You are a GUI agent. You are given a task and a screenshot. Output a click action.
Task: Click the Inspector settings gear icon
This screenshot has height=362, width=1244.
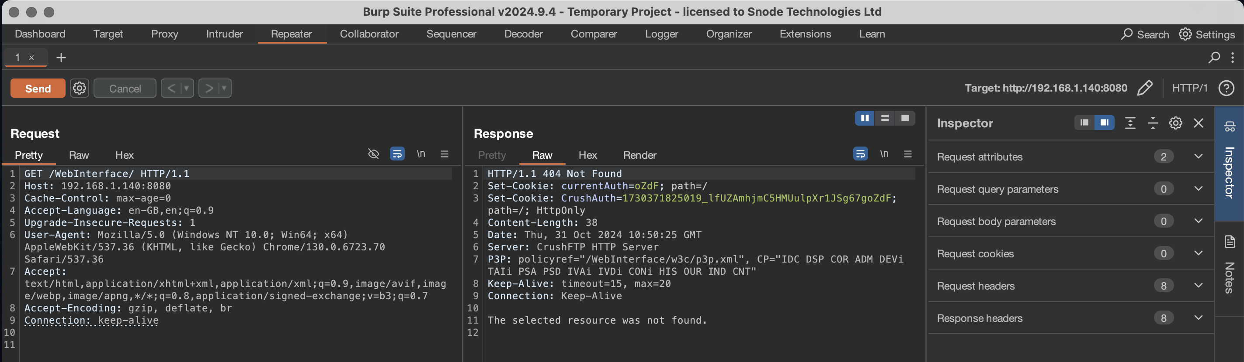pos(1175,123)
